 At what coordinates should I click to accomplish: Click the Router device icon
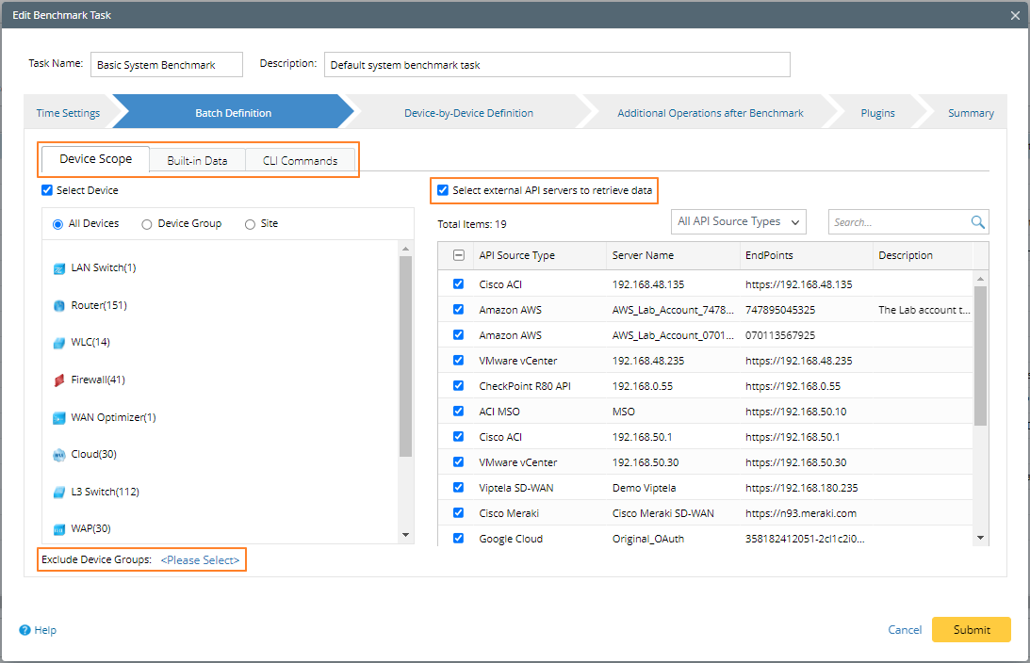coord(59,306)
